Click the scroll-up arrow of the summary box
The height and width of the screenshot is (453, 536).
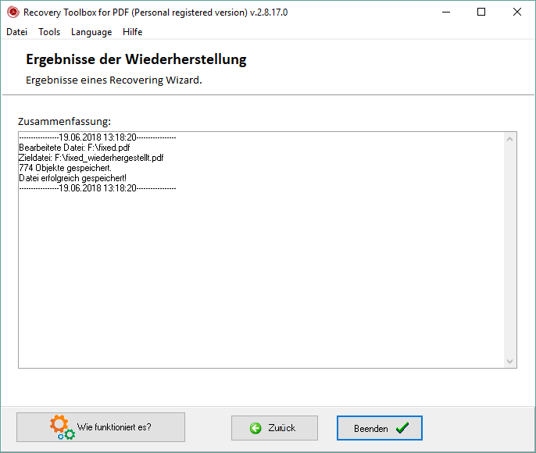click(509, 139)
